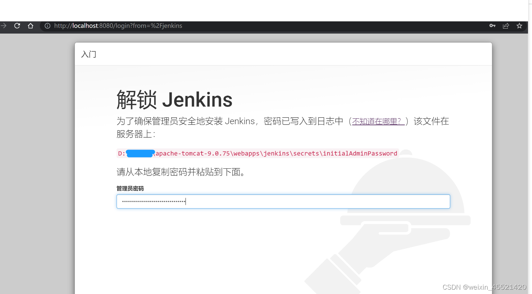View site information for localhost
The height and width of the screenshot is (294, 532).
[x=47, y=26]
